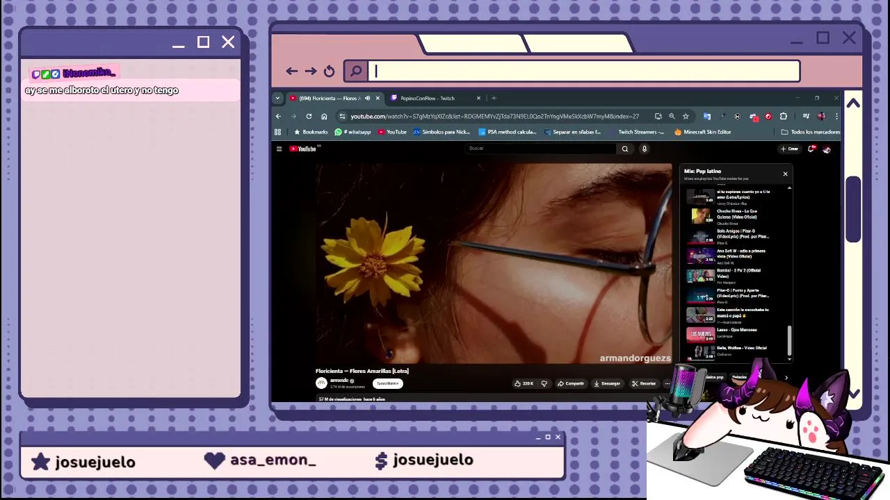Click the Compartir share button
The height and width of the screenshot is (500, 890).
tap(571, 383)
